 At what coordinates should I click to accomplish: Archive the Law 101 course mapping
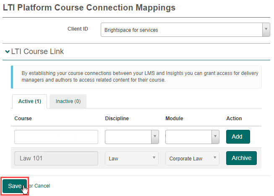click(x=241, y=158)
